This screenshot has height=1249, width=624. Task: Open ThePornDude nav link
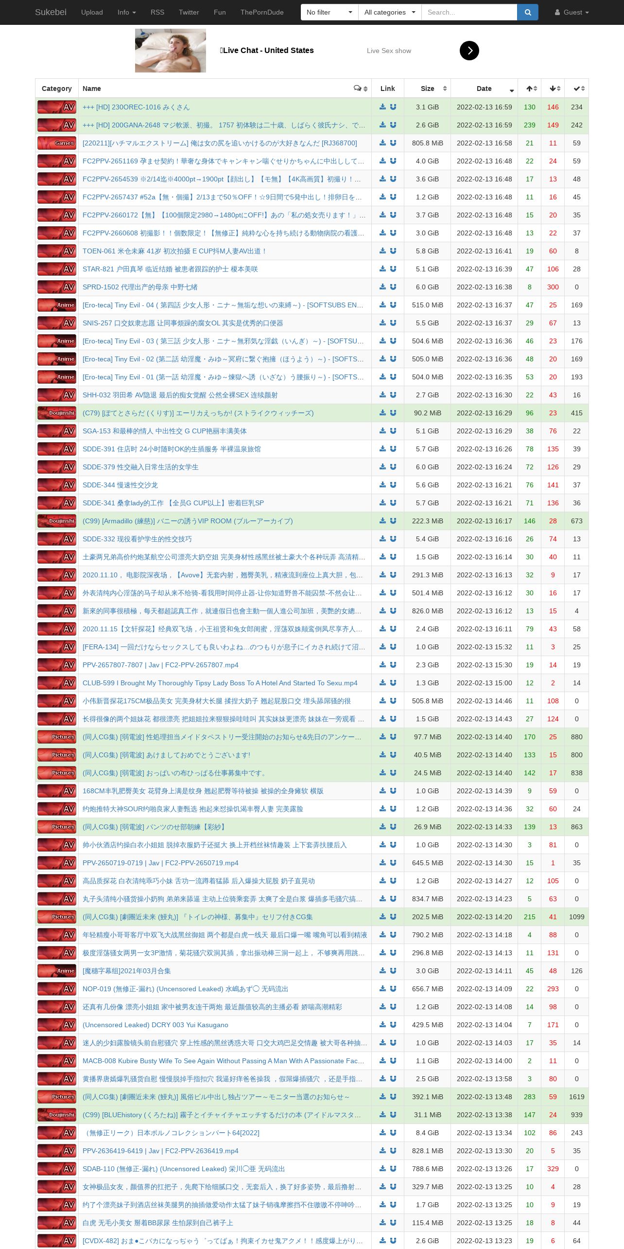262,12
